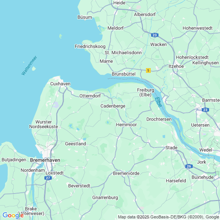Click the Büsum town label
Image resolution: width=220 pixels, height=220 pixels.
85,17
